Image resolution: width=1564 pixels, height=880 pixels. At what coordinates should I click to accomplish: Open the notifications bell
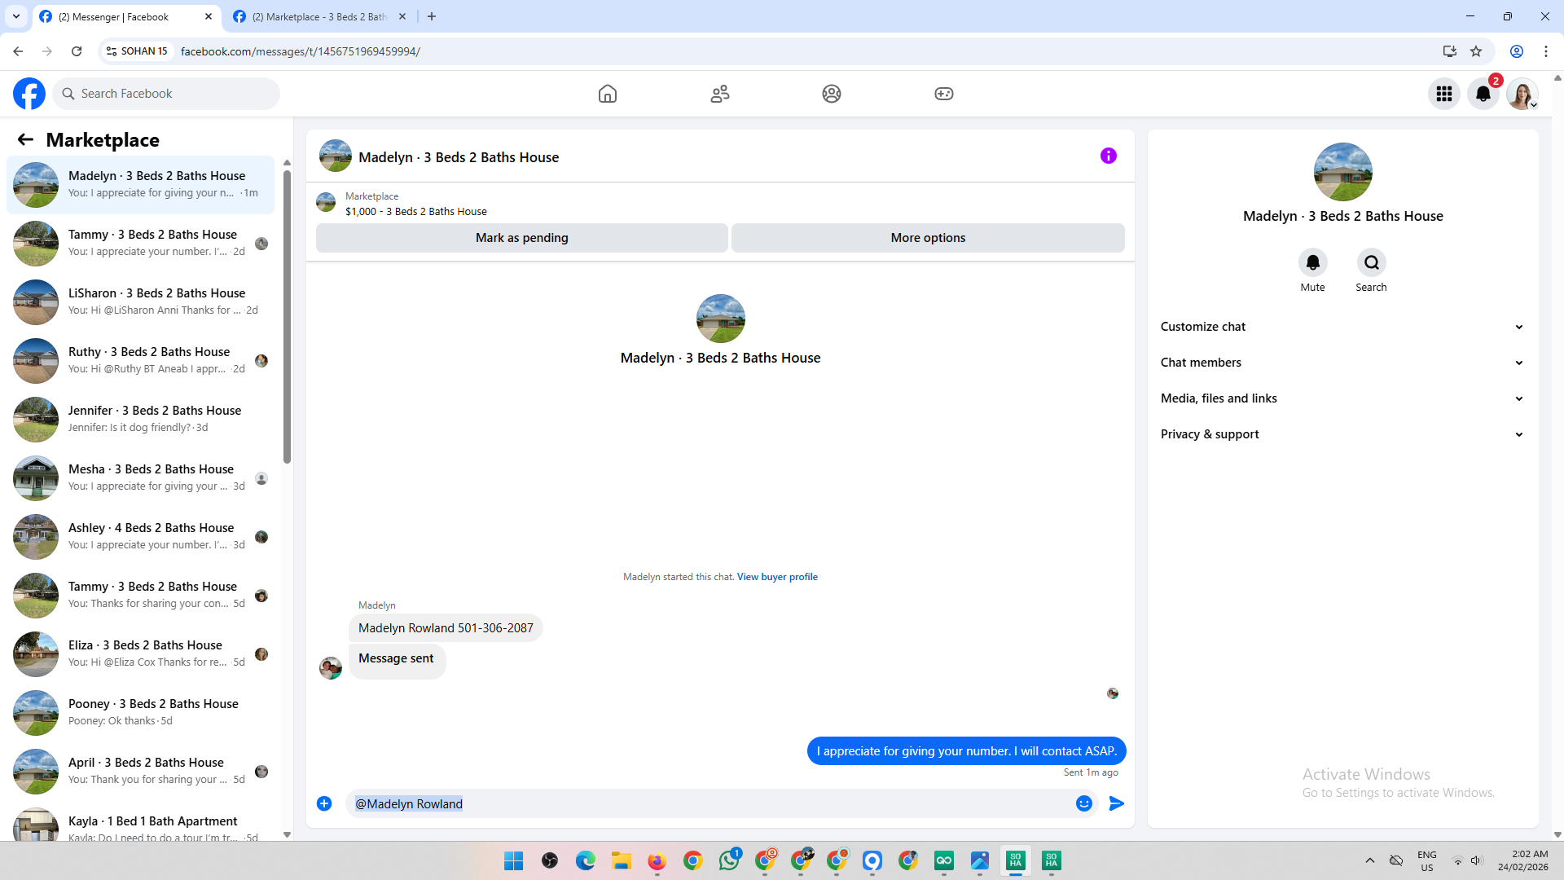(x=1483, y=94)
